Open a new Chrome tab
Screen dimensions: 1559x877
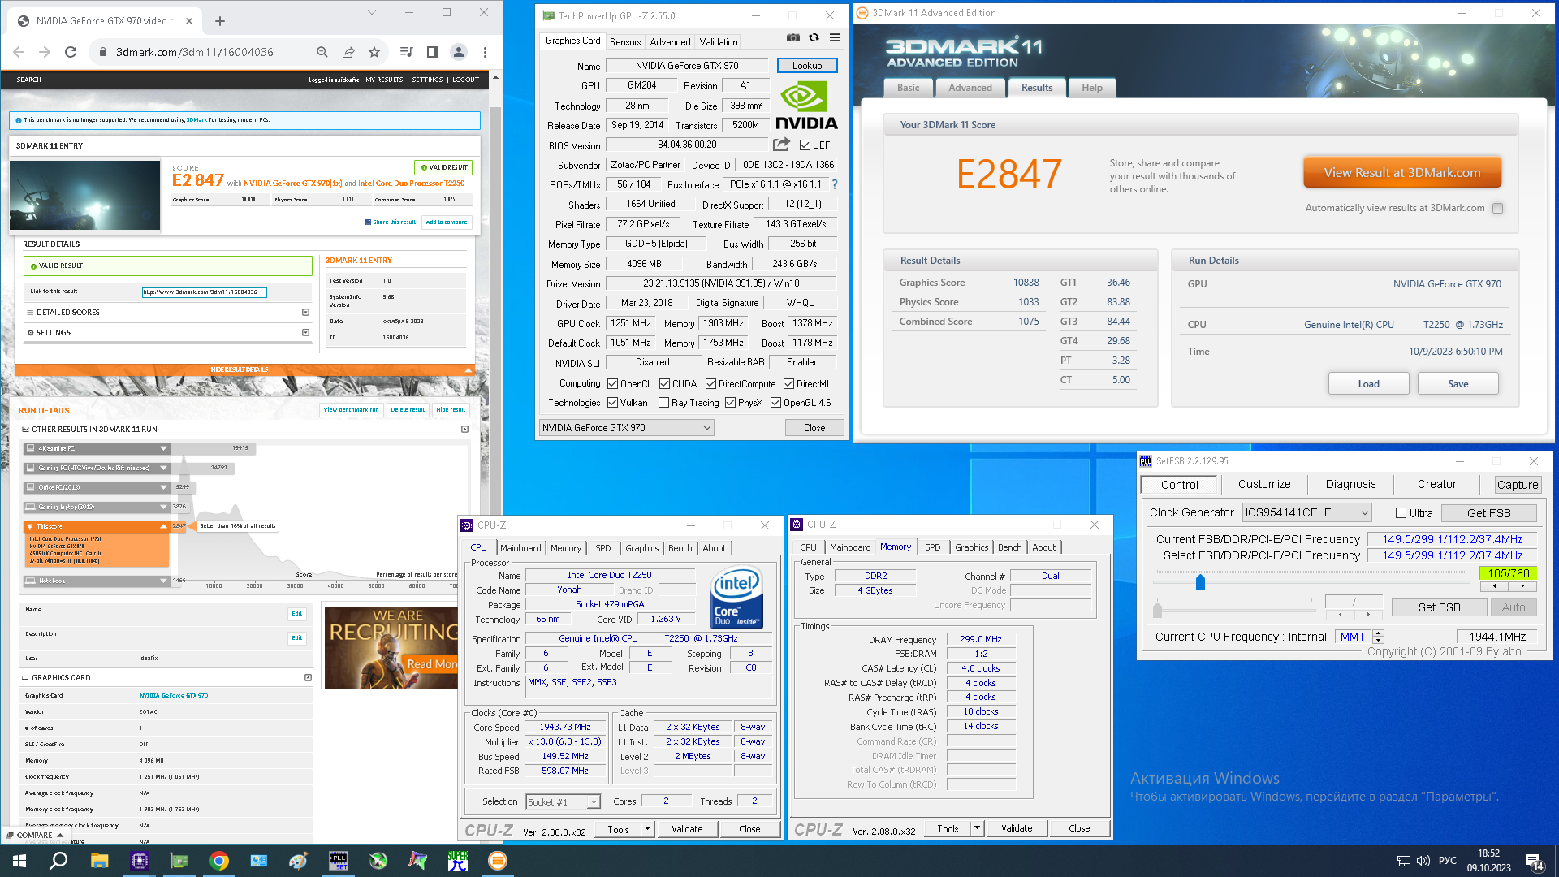coord(220,21)
